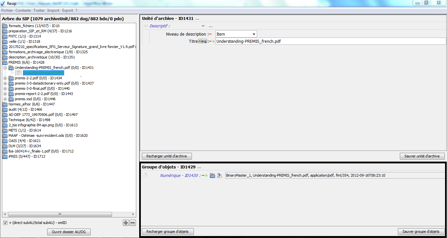Click the green plus next to Titre
This screenshot has width=447, height=238.
click(214, 41)
